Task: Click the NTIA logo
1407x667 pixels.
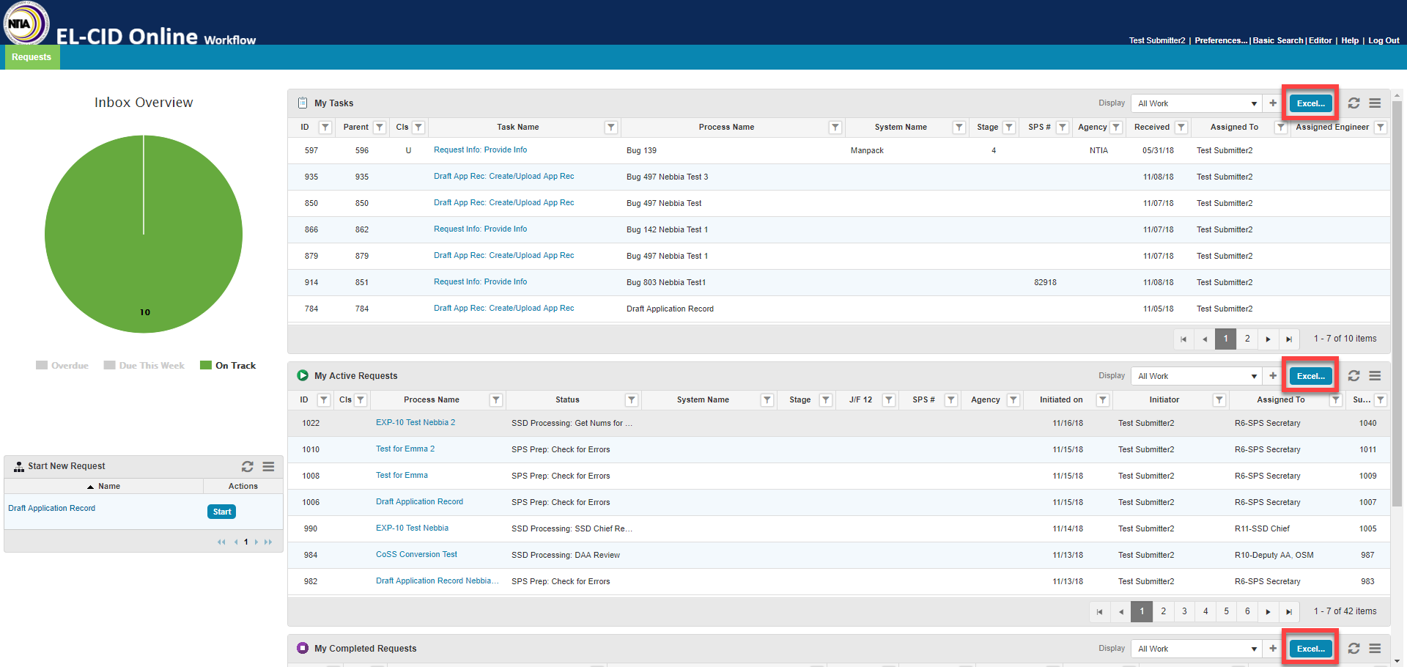Action: pyautogui.click(x=26, y=23)
